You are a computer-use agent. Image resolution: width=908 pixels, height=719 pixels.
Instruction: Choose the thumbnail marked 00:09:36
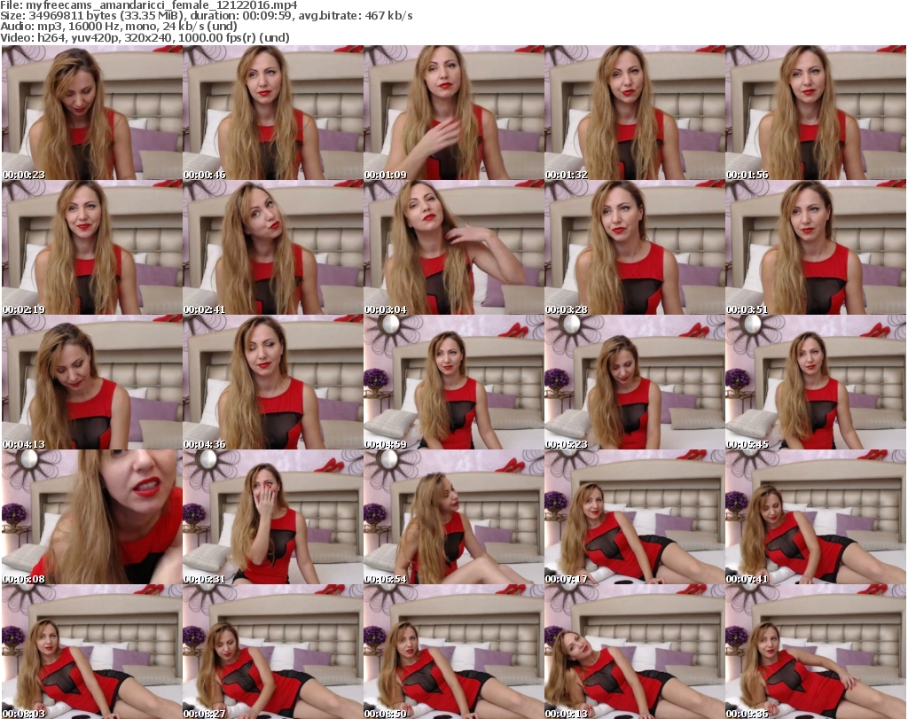[x=816, y=652]
